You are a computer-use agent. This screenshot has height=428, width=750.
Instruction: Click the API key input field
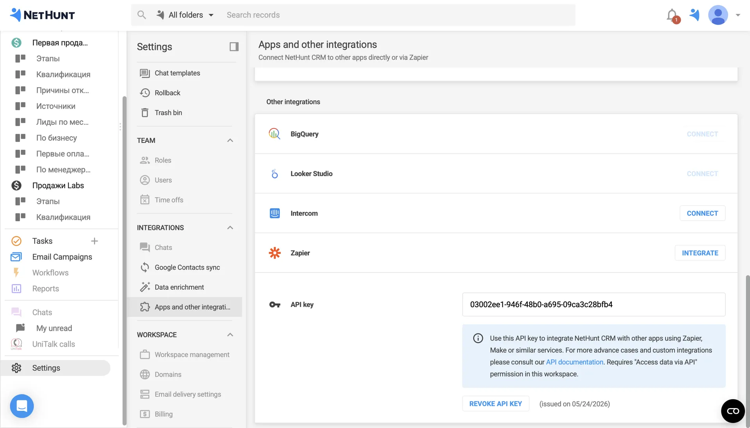pyautogui.click(x=594, y=305)
